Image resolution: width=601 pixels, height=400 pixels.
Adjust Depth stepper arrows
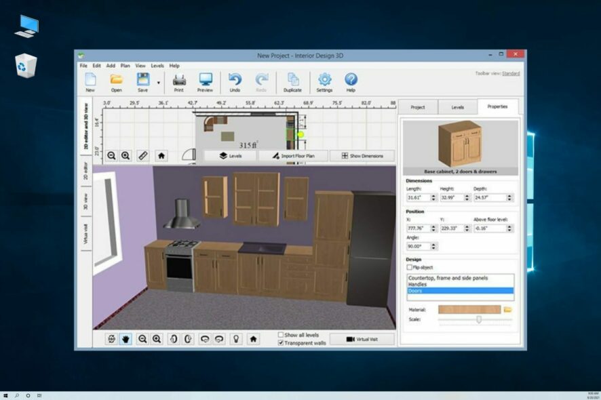click(x=509, y=198)
